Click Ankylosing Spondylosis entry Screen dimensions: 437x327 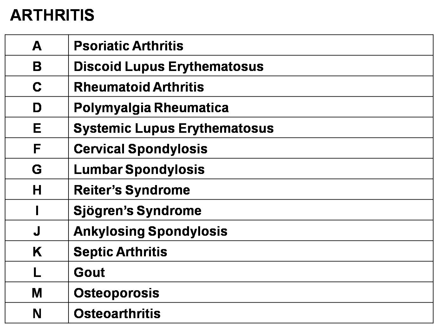[x=150, y=231]
